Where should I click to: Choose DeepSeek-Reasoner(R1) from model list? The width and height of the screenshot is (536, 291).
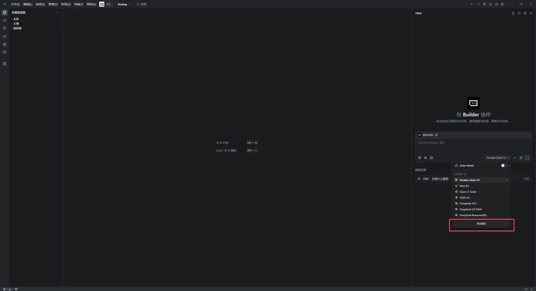481,215
